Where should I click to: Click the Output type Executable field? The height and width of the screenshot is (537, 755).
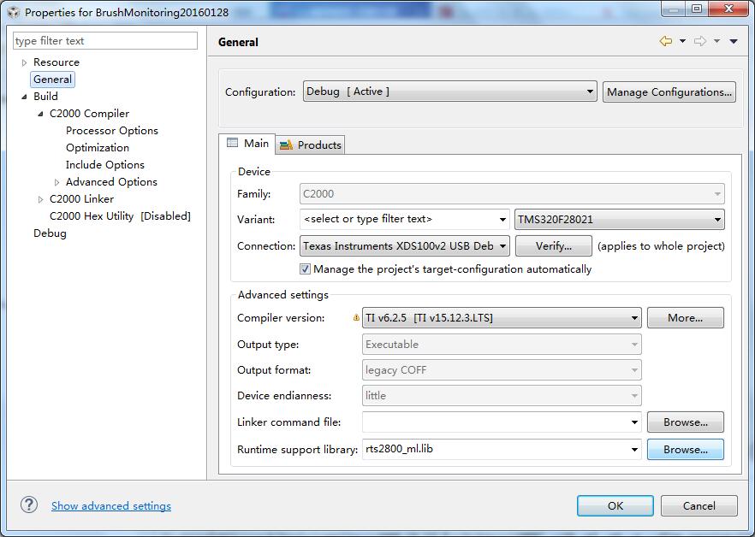pyautogui.click(x=502, y=345)
